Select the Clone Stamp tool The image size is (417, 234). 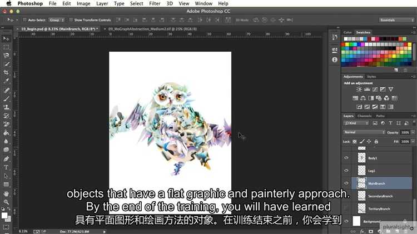click(6, 107)
